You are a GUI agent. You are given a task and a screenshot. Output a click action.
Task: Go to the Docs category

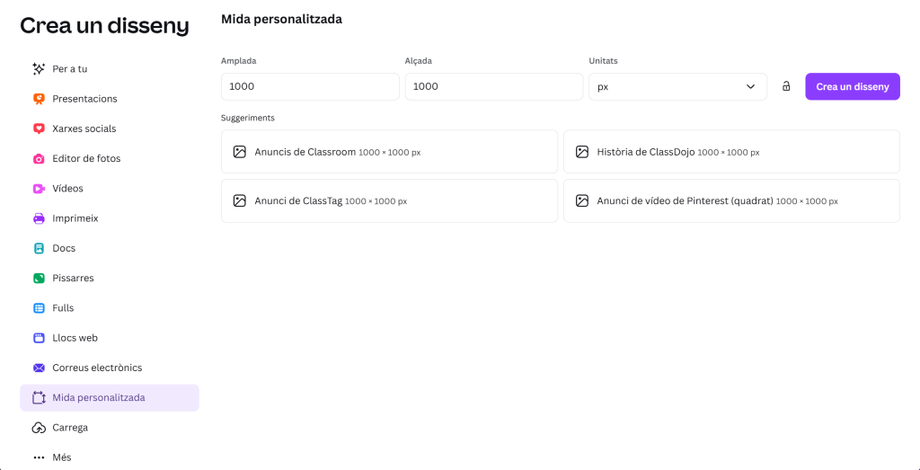[64, 248]
